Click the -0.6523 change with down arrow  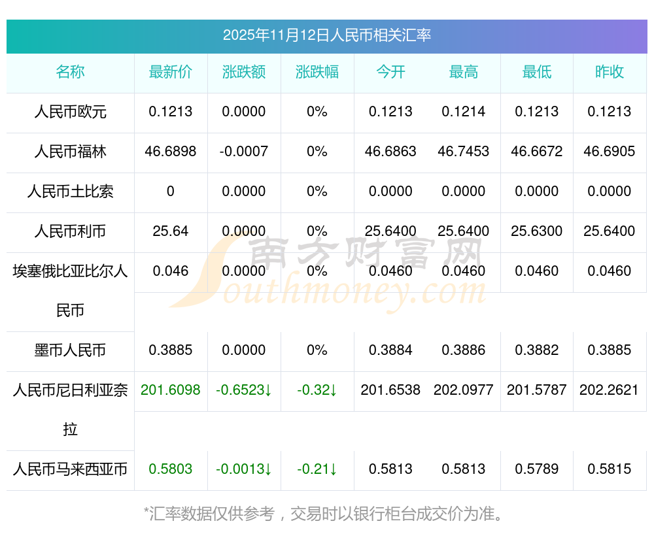pyautogui.click(x=244, y=390)
